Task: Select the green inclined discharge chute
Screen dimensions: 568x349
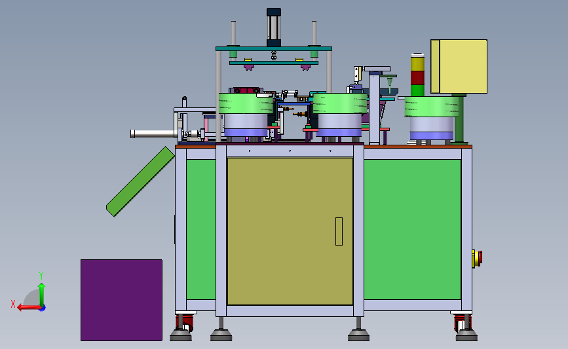Action: click(x=141, y=182)
